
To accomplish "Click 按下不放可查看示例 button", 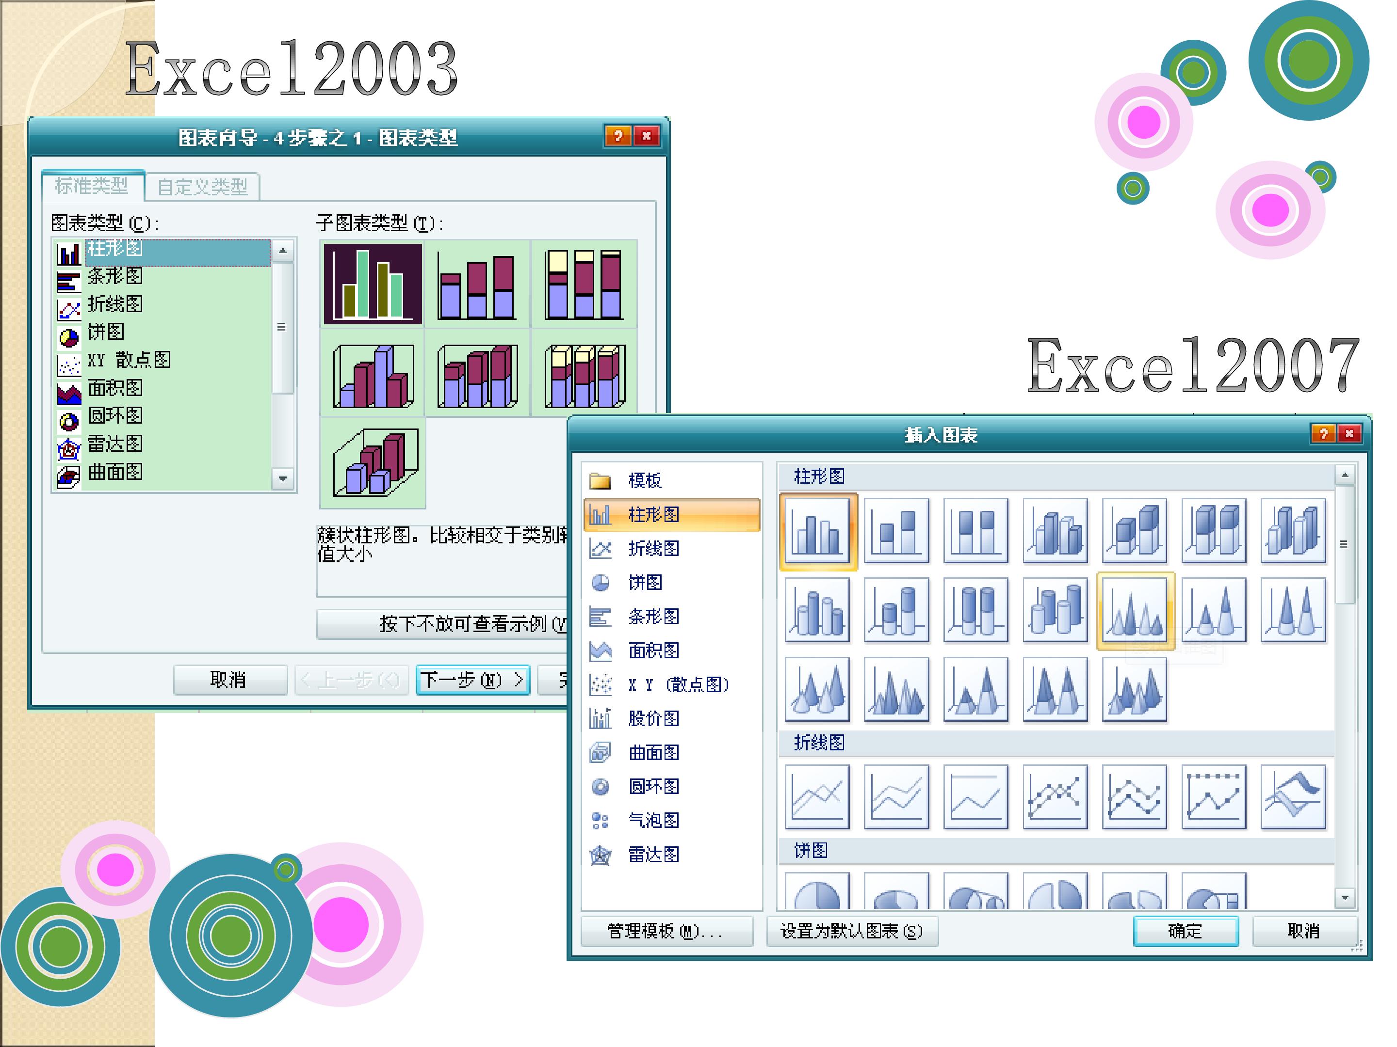I will 442,624.
